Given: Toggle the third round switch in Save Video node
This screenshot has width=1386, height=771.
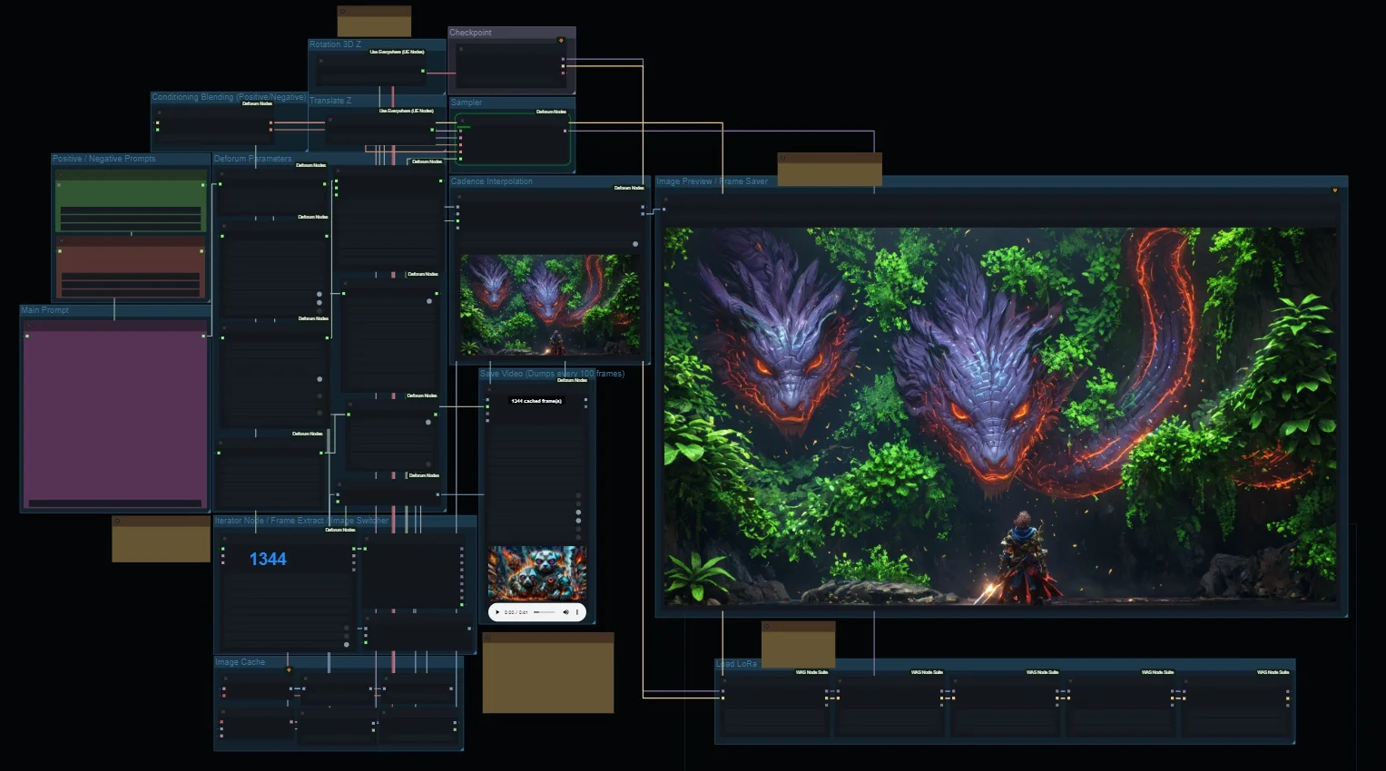Looking at the screenshot, I should (578, 512).
